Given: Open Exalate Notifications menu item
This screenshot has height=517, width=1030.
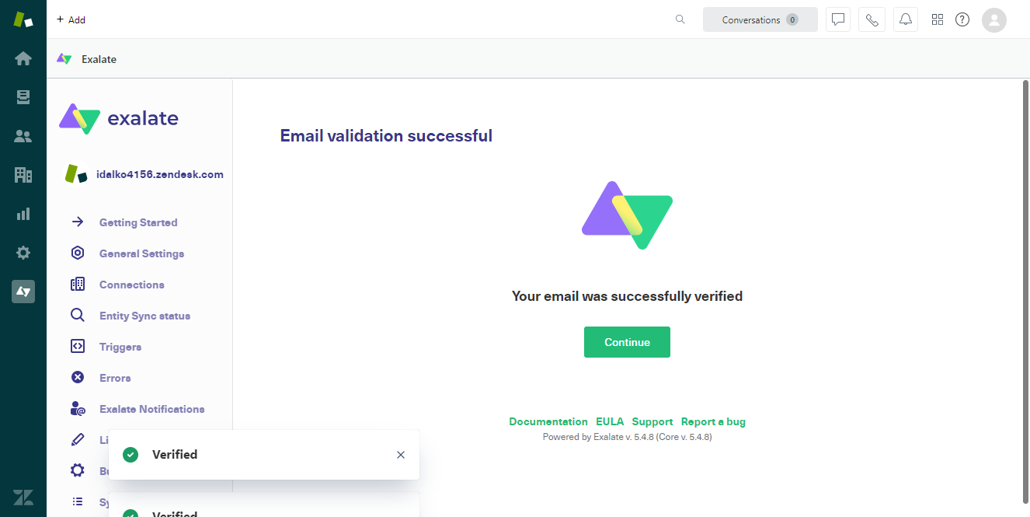Looking at the screenshot, I should click(151, 409).
